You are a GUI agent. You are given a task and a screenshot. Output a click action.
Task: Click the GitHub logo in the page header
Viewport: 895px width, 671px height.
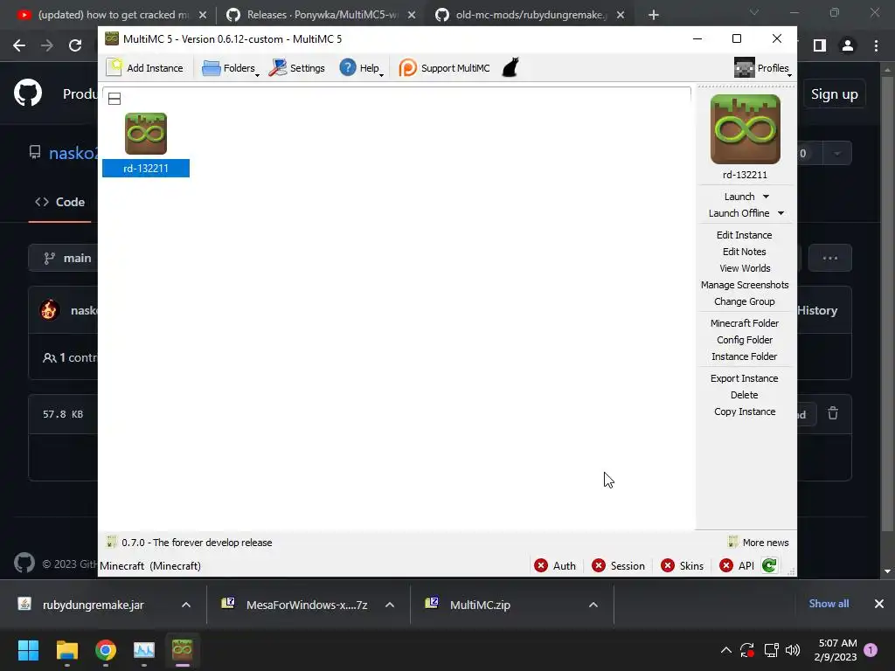click(28, 93)
